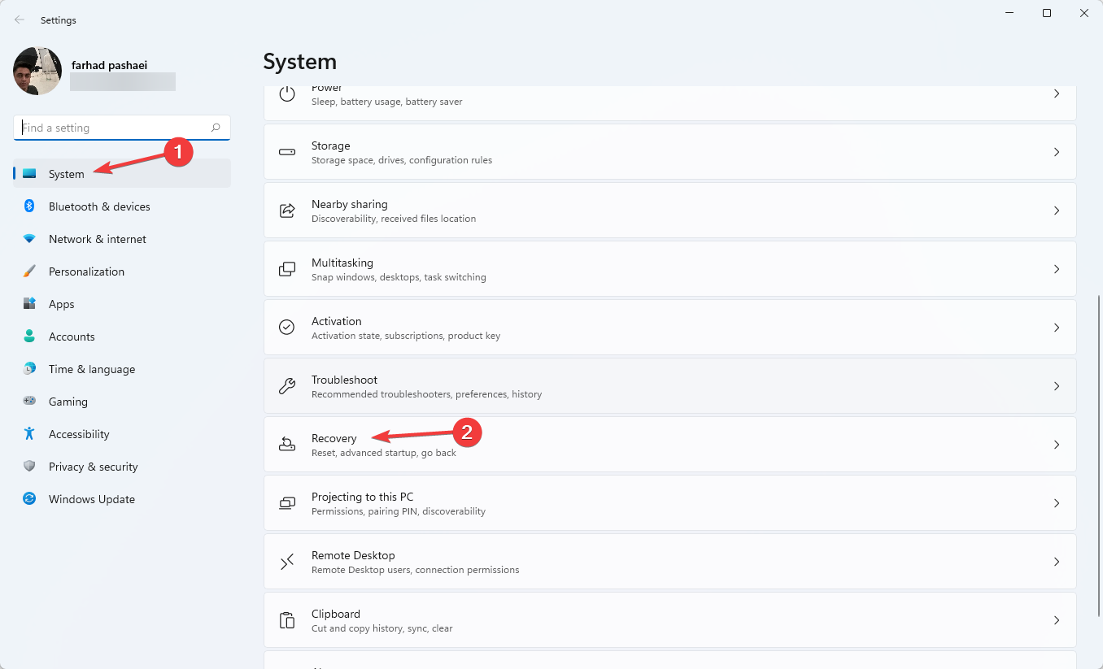This screenshot has height=669, width=1103.
Task: Click the search magnifier icon in settings box
Action: (x=216, y=128)
